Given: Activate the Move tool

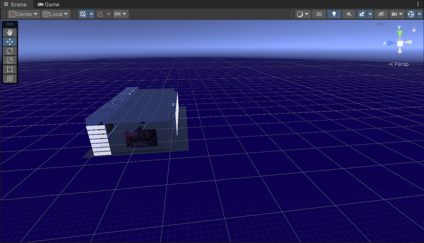Looking at the screenshot, I should (x=10, y=42).
